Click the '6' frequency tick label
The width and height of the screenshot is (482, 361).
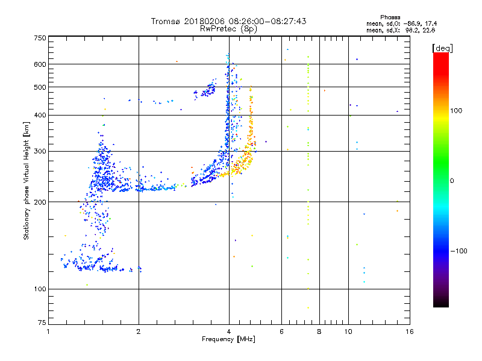[x=281, y=332]
